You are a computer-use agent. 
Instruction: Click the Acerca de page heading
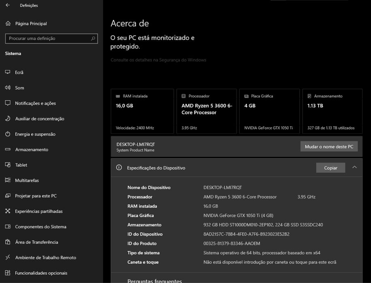(x=130, y=23)
